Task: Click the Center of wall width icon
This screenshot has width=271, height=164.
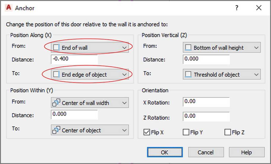Action: pos(56,103)
